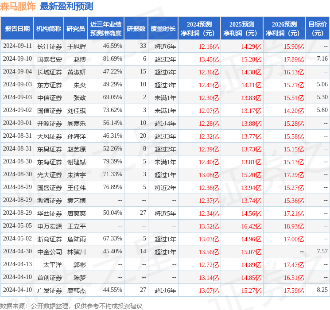Click the 2024 forecast 12.37亿
Screen dimensions: 330x310
pyautogui.click(x=209, y=201)
